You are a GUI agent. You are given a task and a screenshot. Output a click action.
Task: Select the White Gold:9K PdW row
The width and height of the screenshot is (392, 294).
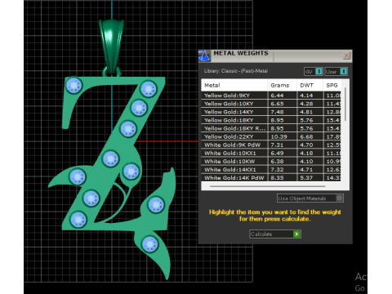coord(271,145)
